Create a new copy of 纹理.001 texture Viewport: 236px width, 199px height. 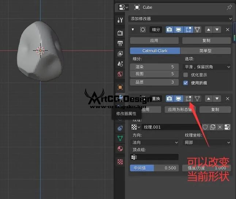tap(213, 127)
